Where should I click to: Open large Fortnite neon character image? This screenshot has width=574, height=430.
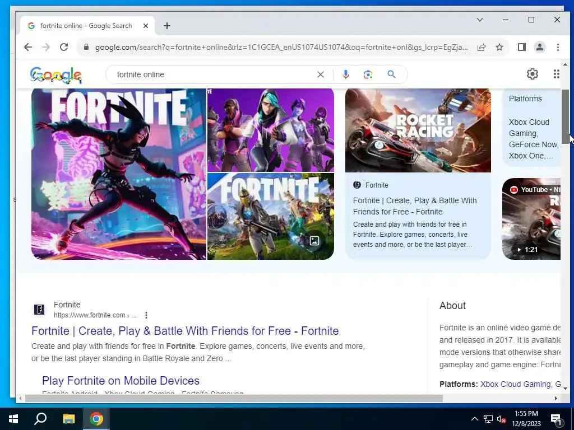pos(119,174)
